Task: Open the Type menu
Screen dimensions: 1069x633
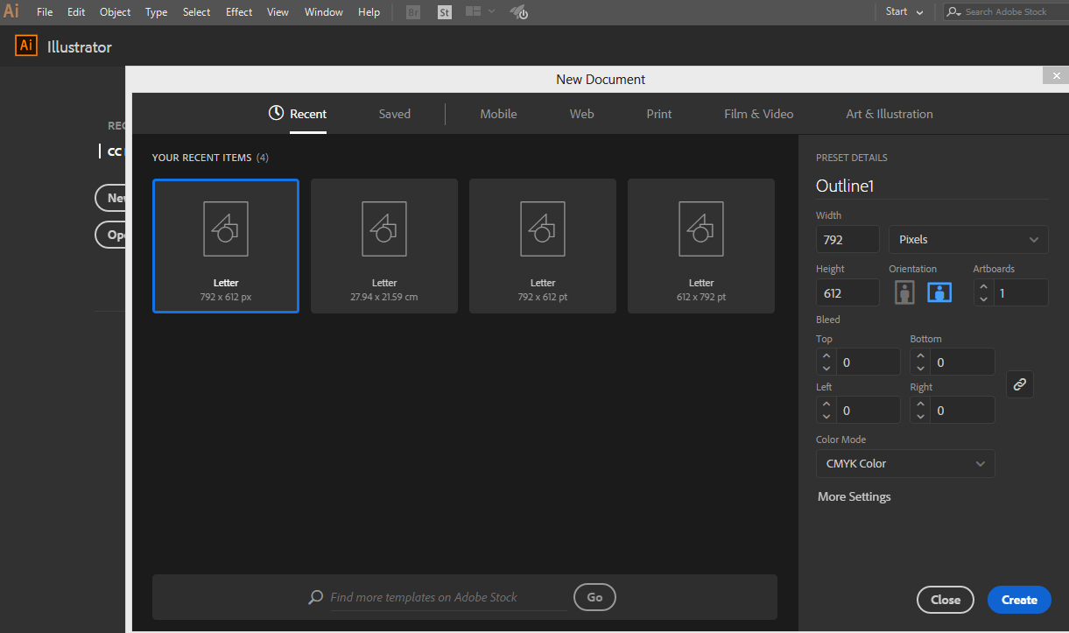Action: 156,12
